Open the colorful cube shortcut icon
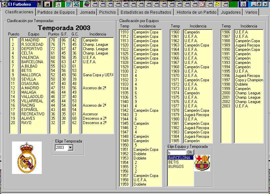The width and height of the screenshot is (270, 194). pyautogui.click(x=87, y=4)
